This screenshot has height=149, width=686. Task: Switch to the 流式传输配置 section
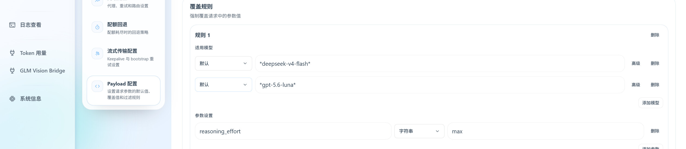123,58
